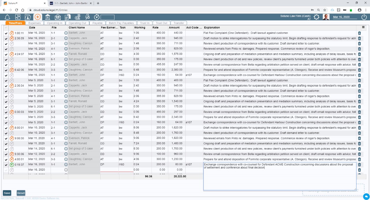Open the dashboard grid icon in toolbar
This screenshot has width=370, height=200.
(x=17, y=17)
